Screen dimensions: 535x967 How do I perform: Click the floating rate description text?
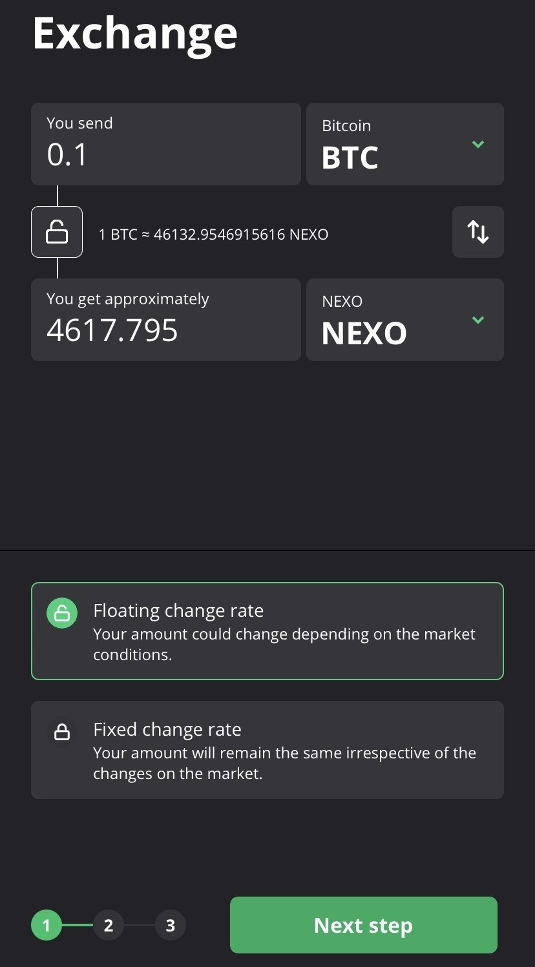284,644
